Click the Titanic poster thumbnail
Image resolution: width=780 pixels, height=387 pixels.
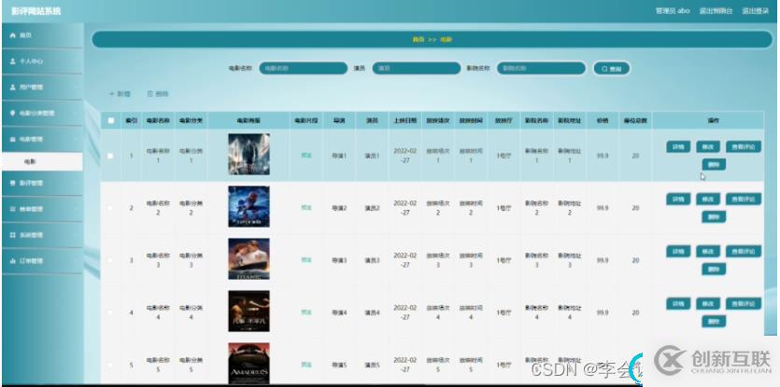point(248,258)
